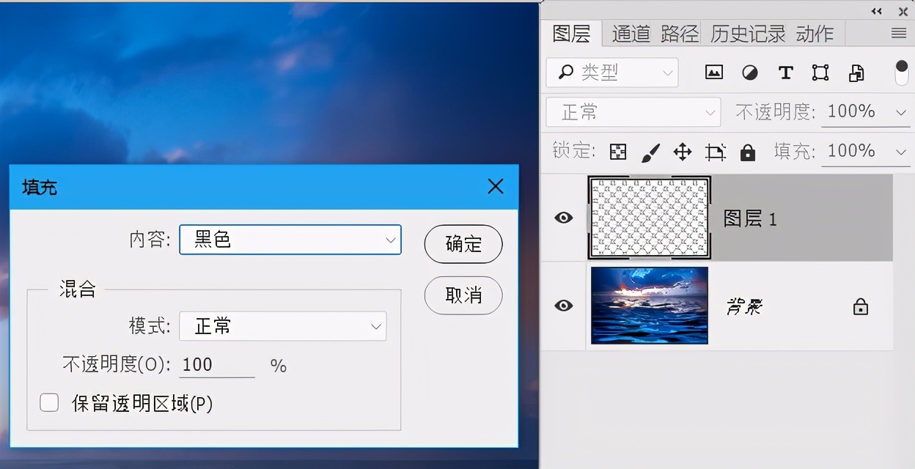Click the 填充 dialog title bar
The height and width of the screenshot is (469, 915).
264,187
